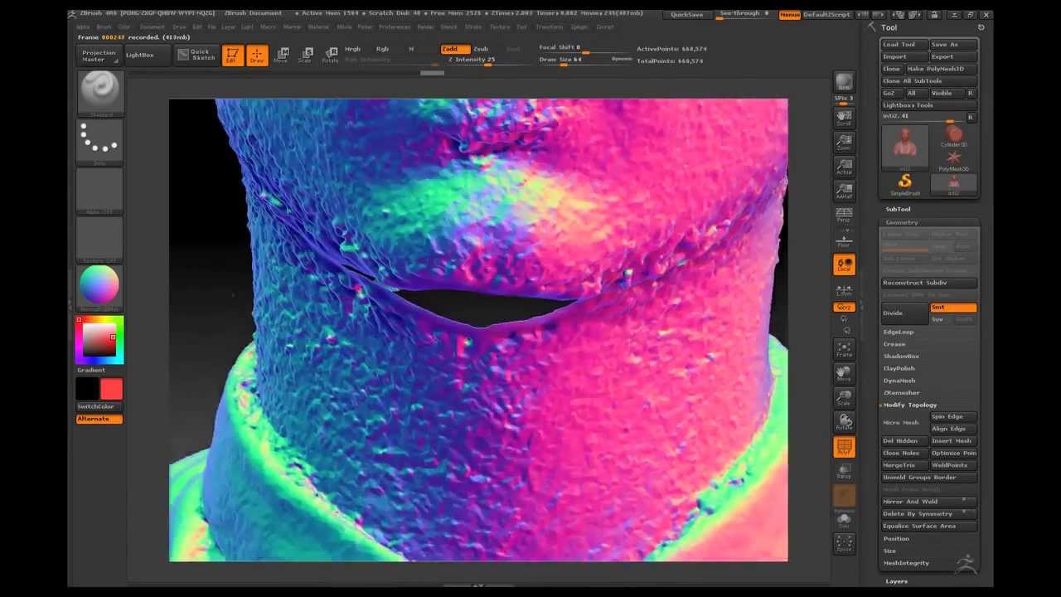This screenshot has height=597, width=1061.
Task: Select the black secondary color swatch
Action: pyautogui.click(x=87, y=389)
